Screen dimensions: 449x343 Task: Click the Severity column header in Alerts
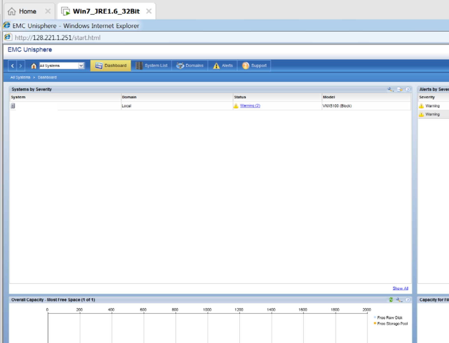(x=433, y=97)
